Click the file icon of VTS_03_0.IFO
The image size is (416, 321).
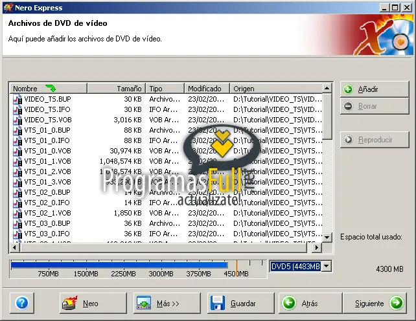click(17, 234)
